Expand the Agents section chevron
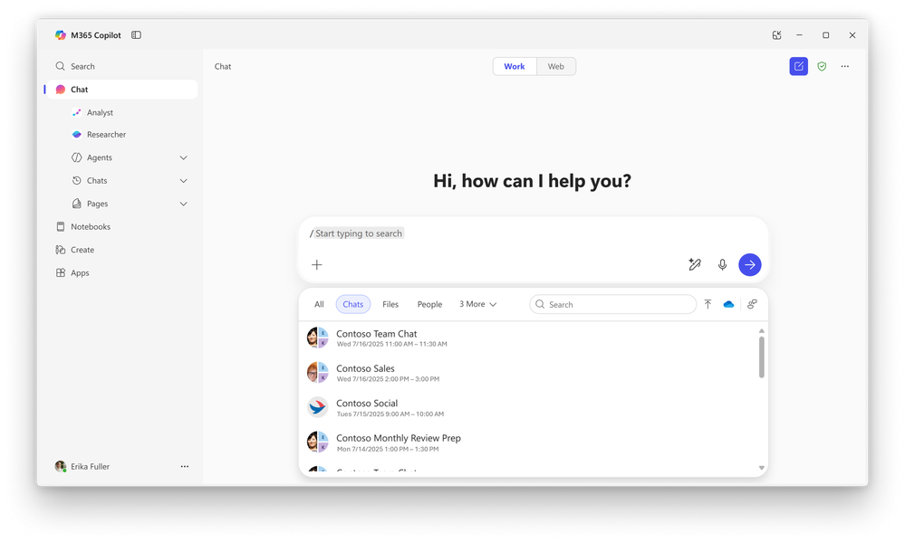The image size is (905, 542). 184,157
